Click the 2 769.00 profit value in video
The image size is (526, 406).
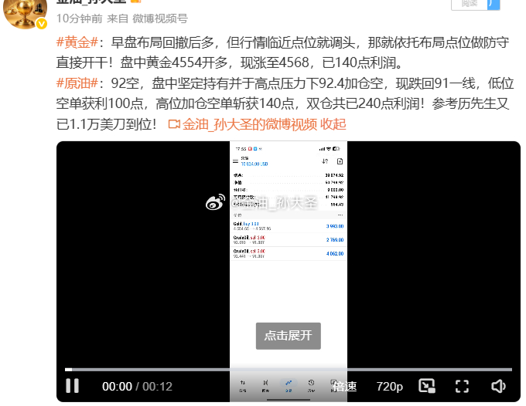335,240
